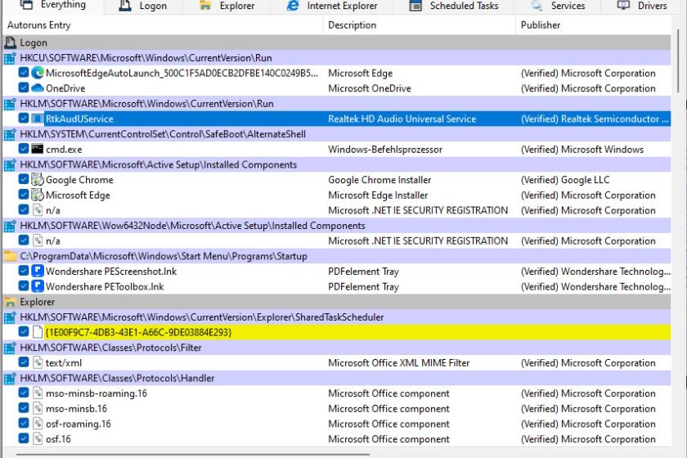Uncheck the yellow GUID entry checkbox
This screenshot has width=687, height=458.
click(24, 332)
